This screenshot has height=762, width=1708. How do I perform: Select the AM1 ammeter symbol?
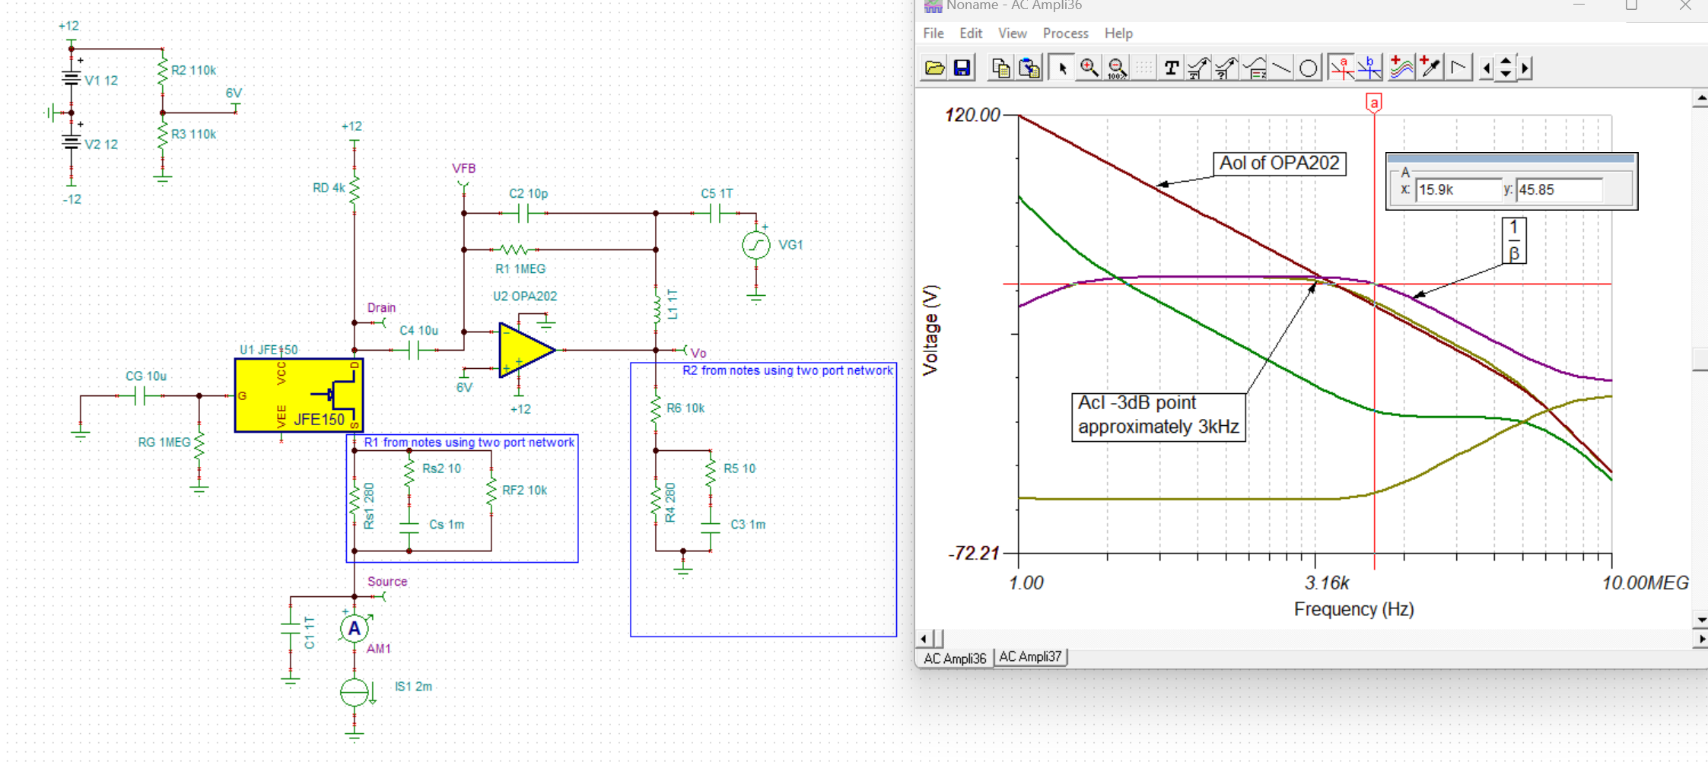(354, 629)
